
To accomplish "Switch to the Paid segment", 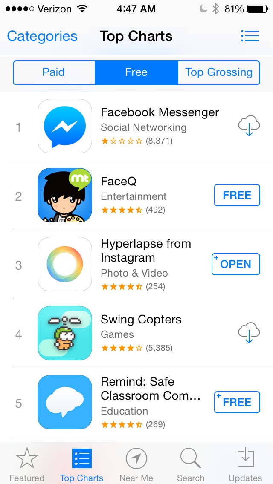I will coord(54,72).
